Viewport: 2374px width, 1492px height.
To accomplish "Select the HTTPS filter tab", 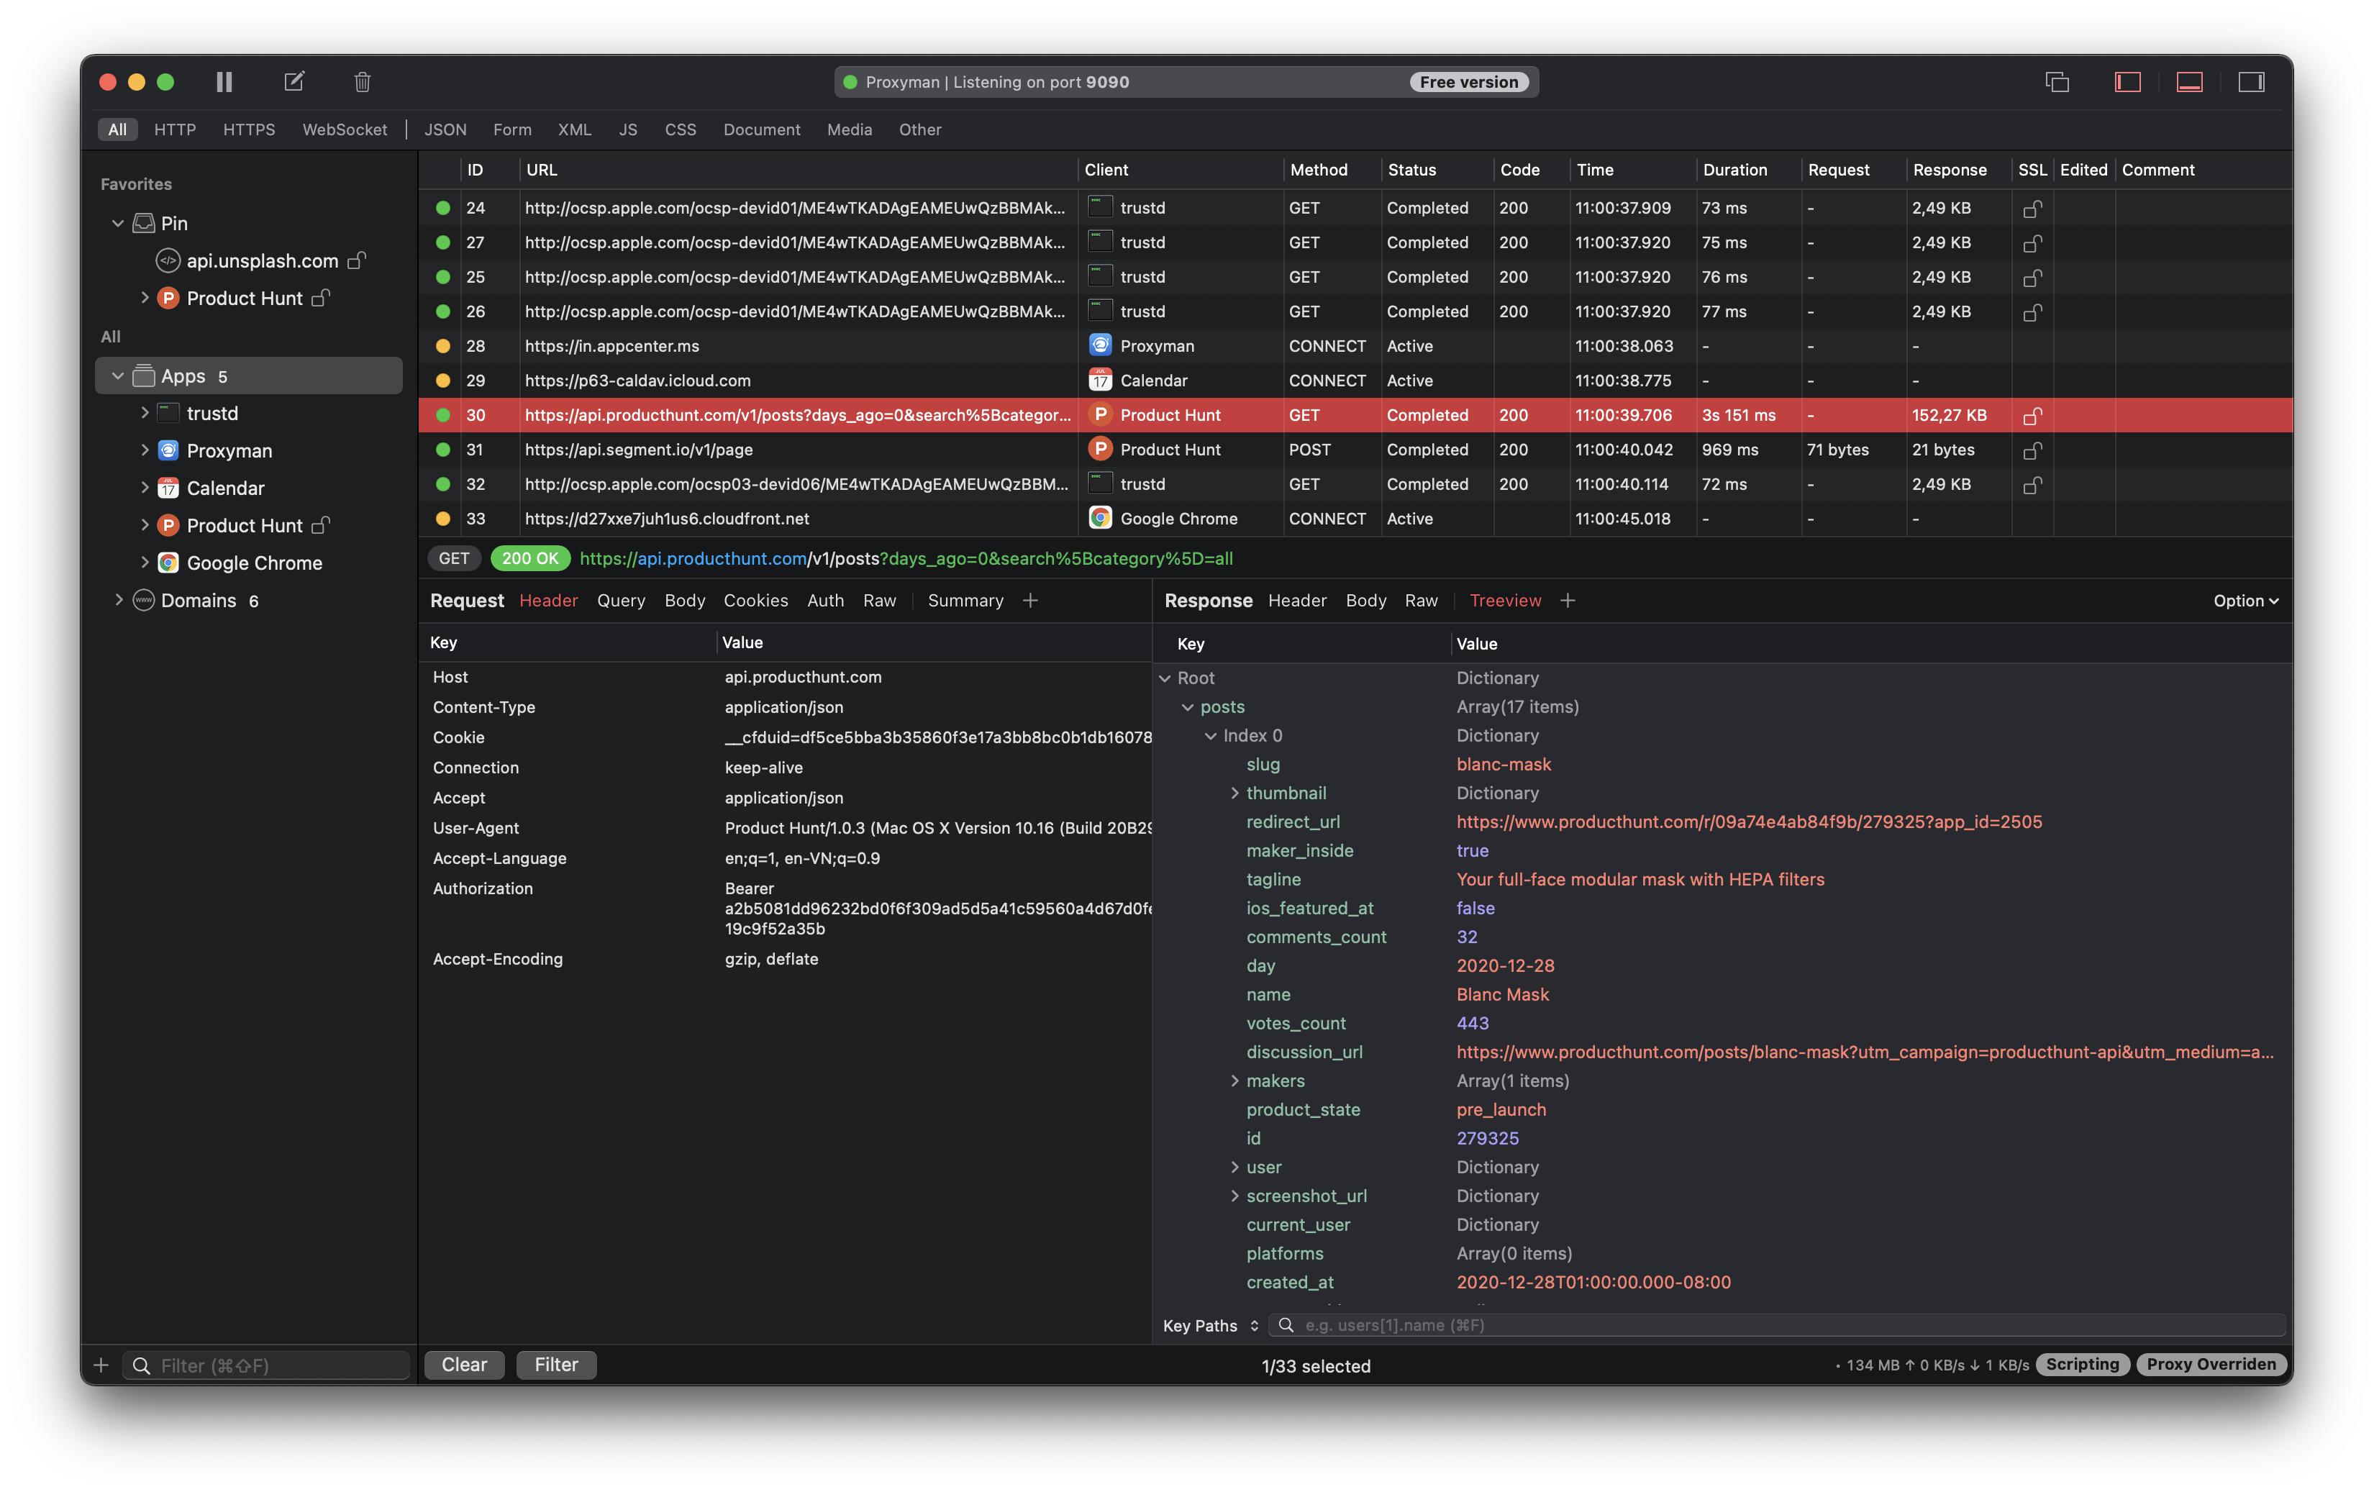I will click(x=247, y=127).
